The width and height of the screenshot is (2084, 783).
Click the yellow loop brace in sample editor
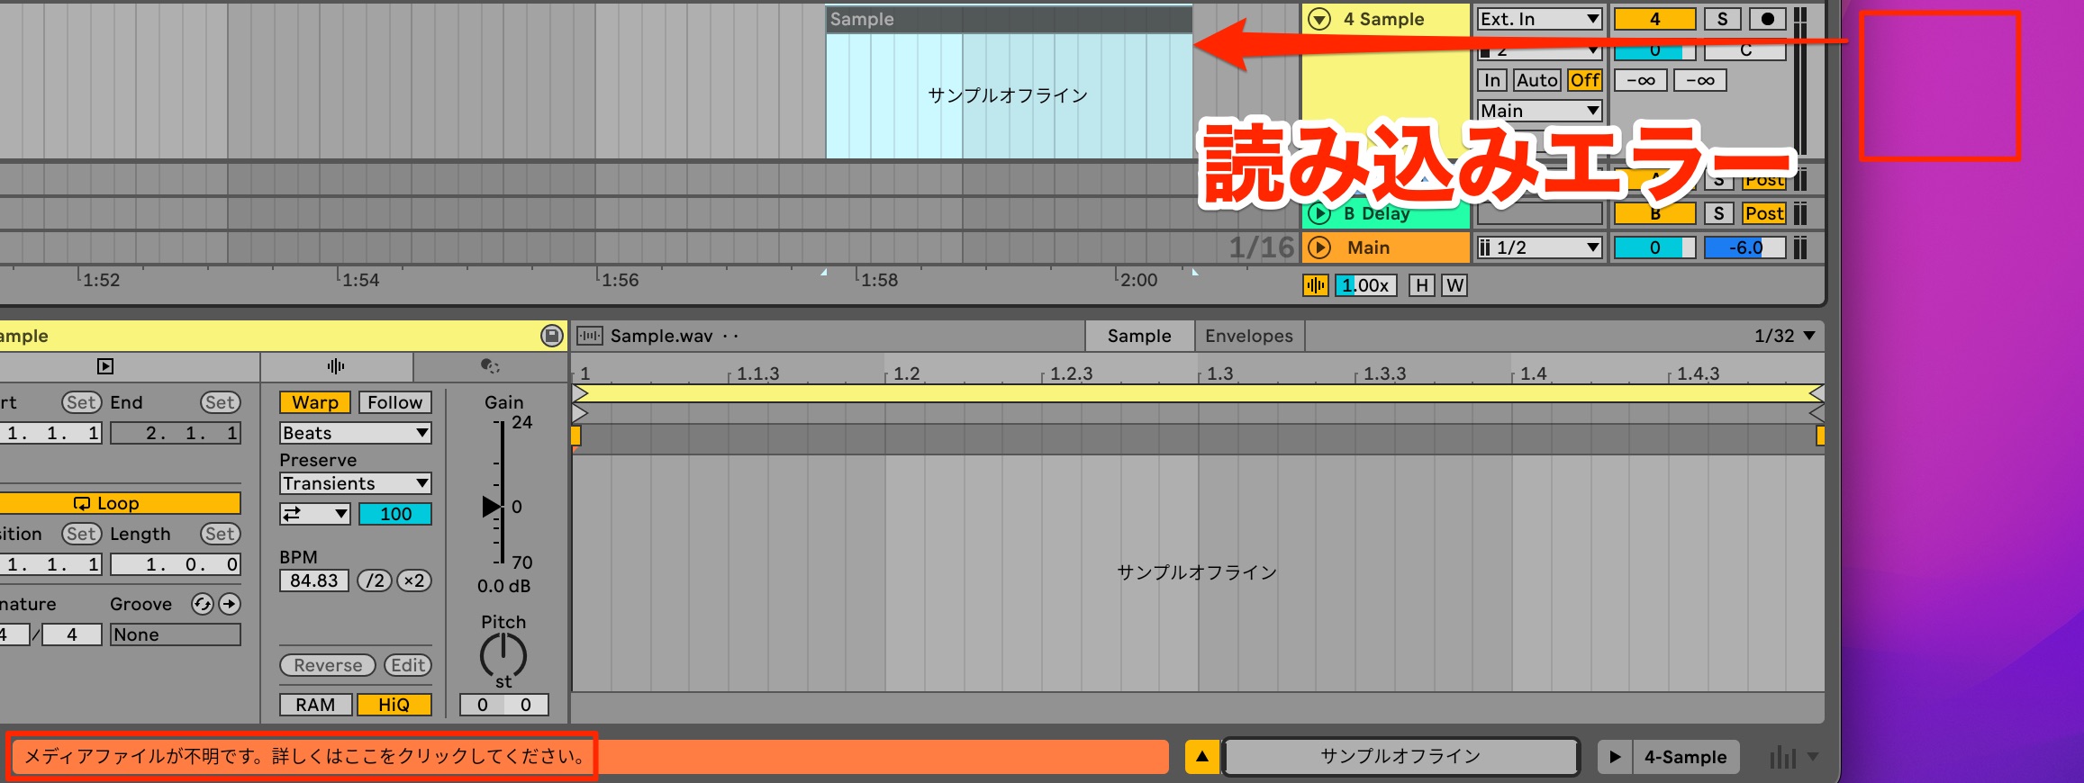(1198, 393)
